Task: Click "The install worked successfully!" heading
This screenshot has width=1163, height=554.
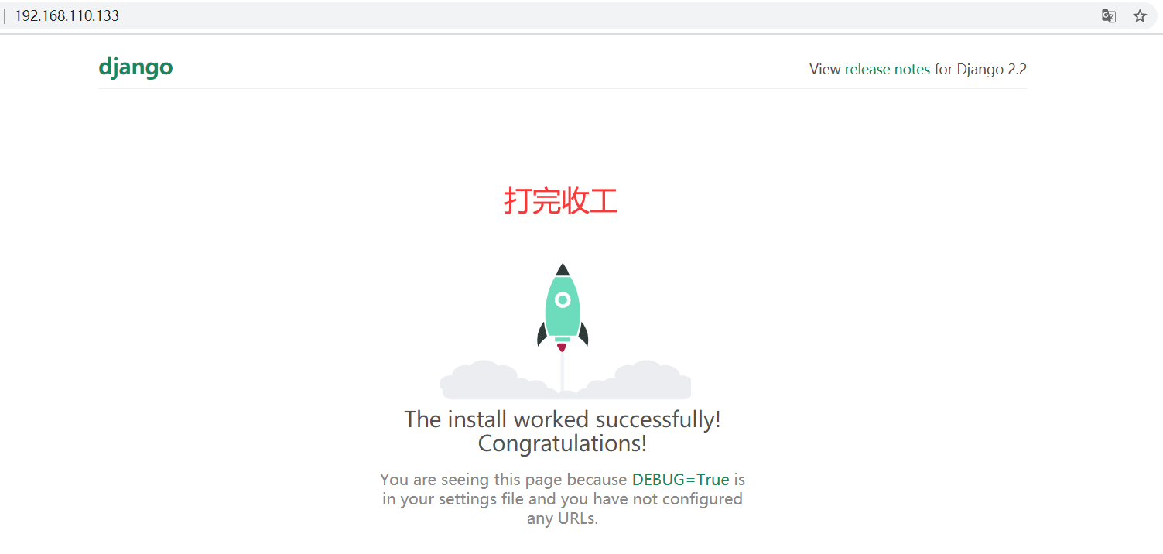Action: point(563,419)
